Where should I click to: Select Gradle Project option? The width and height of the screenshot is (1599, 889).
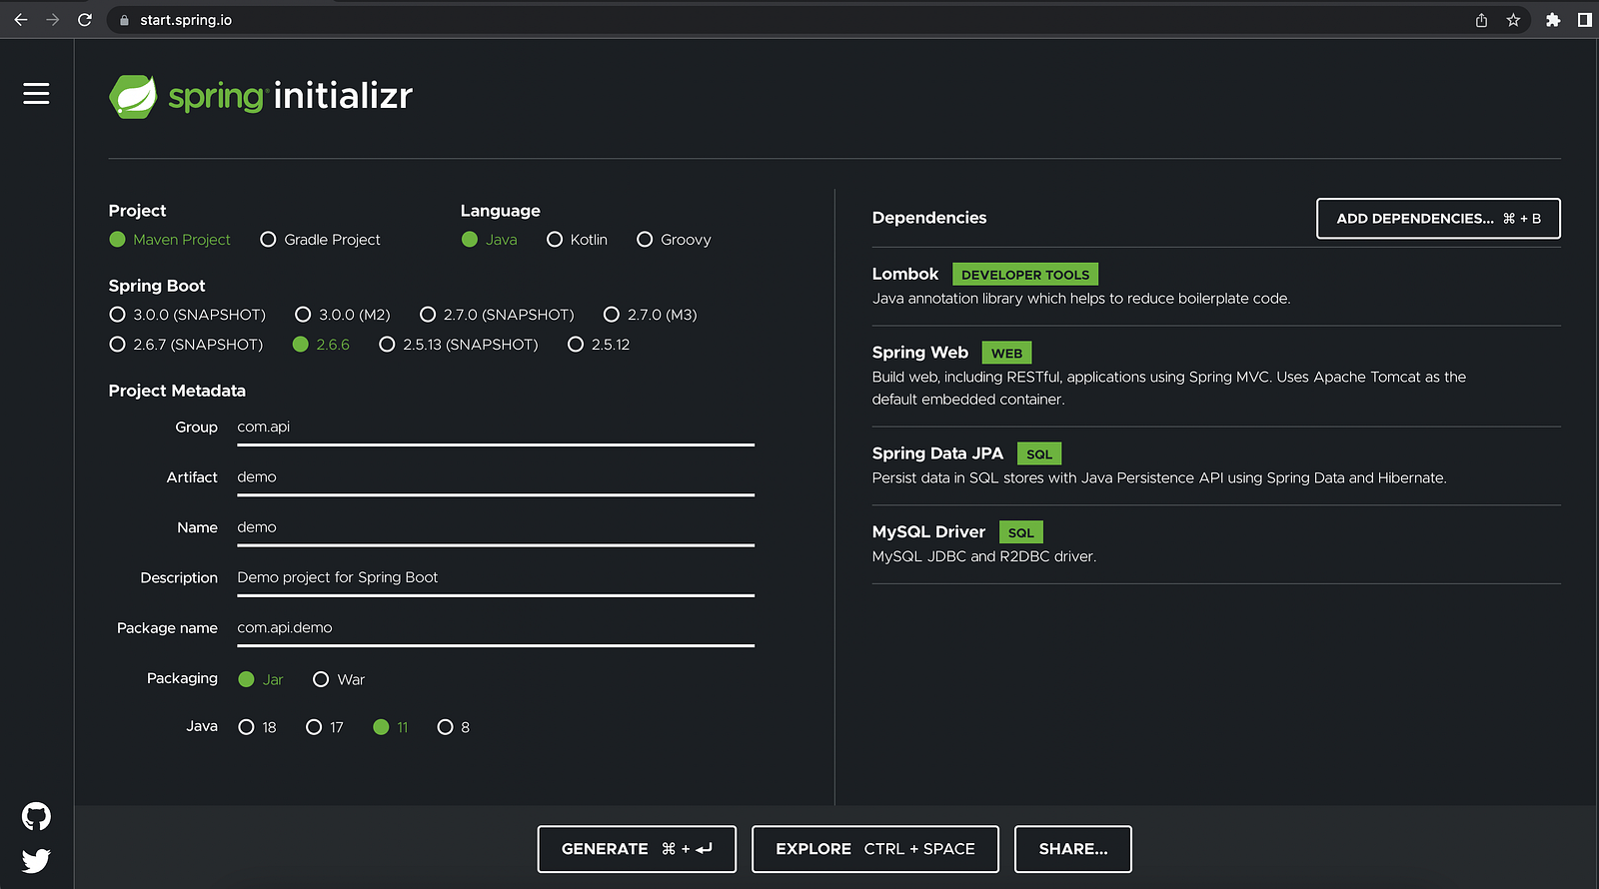(x=321, y=240)
